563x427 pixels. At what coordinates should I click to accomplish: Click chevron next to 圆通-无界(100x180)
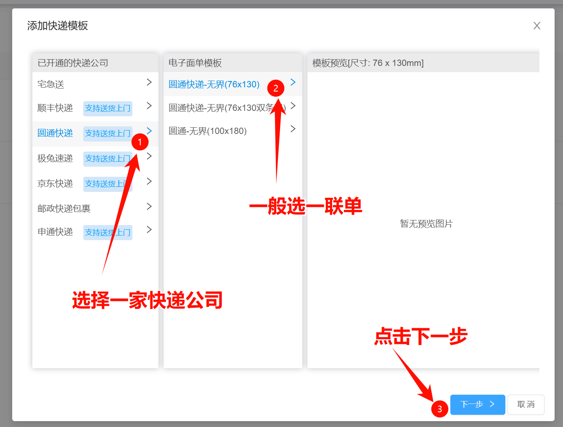click(x=293, y=129)
